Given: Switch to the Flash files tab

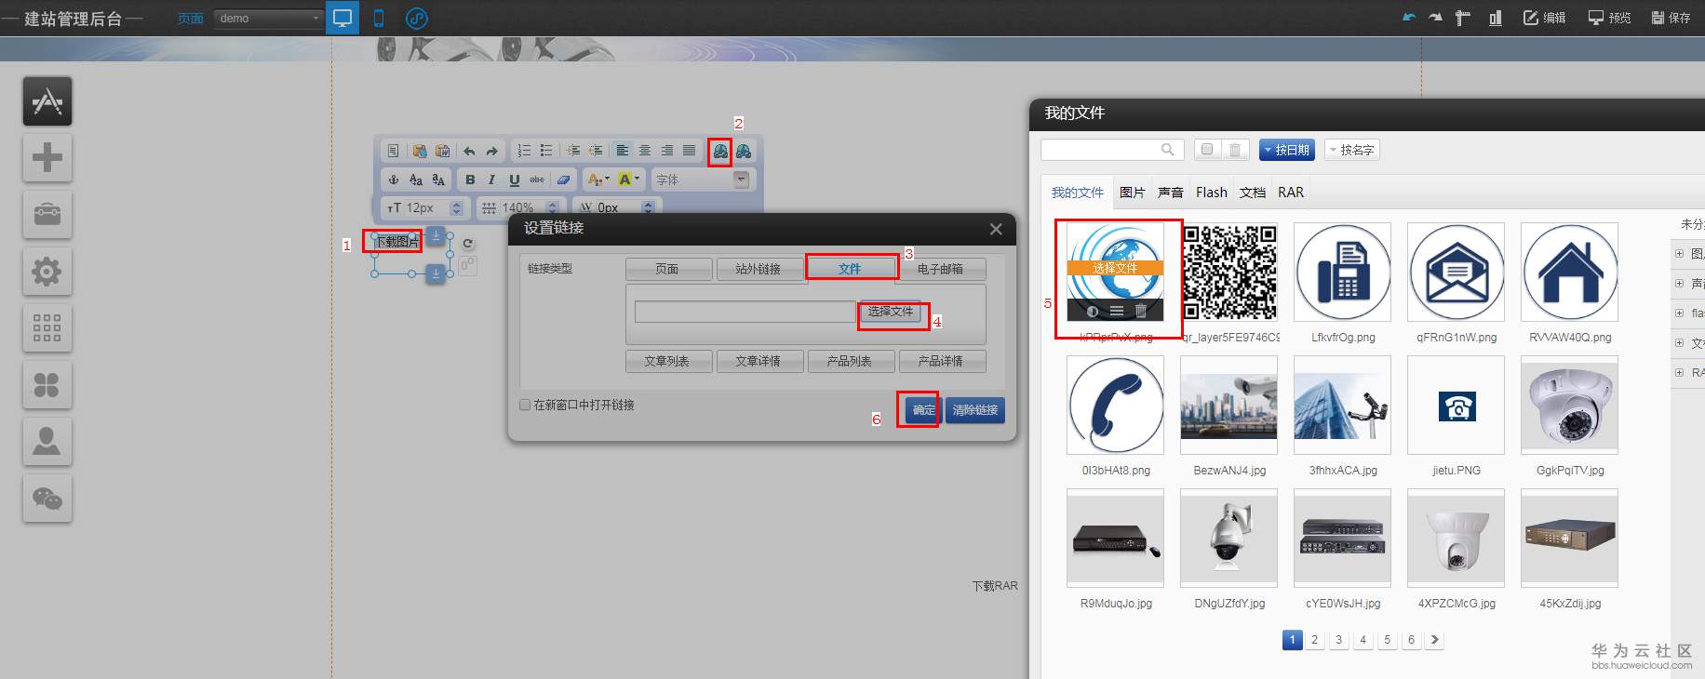Looking at the screenshot, I should point(1212,193).
